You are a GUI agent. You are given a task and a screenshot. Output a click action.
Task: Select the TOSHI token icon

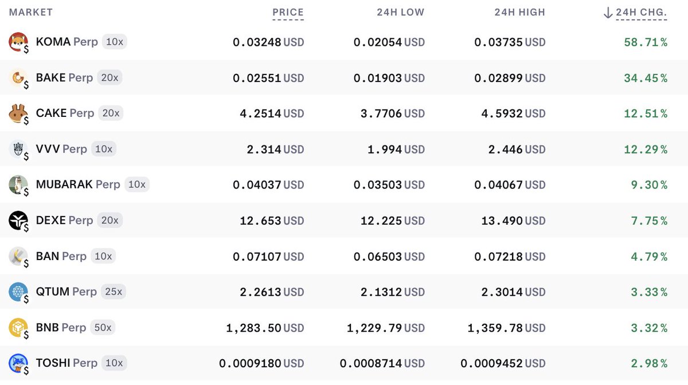tap(18, 363)
